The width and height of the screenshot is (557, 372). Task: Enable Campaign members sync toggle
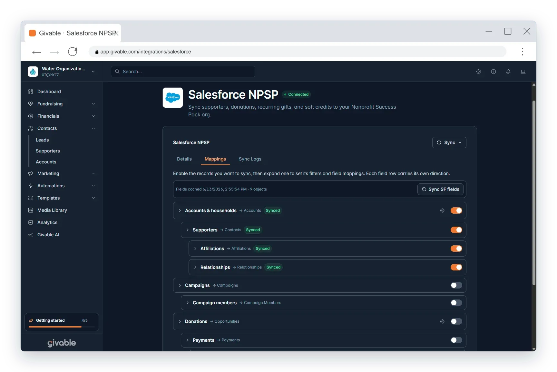(x=456, y=303)
